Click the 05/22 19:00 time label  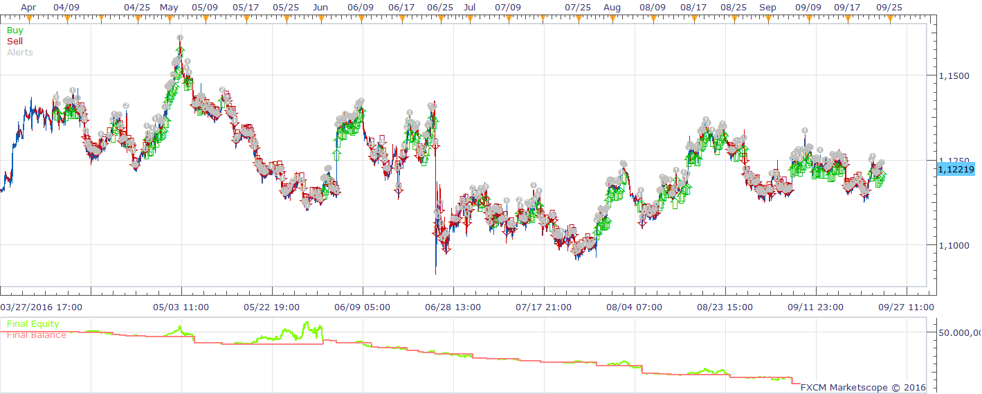coord(271,307)
